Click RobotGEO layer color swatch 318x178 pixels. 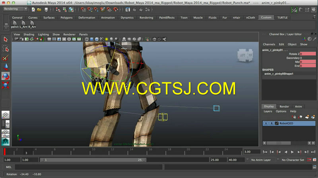point(277,123)
